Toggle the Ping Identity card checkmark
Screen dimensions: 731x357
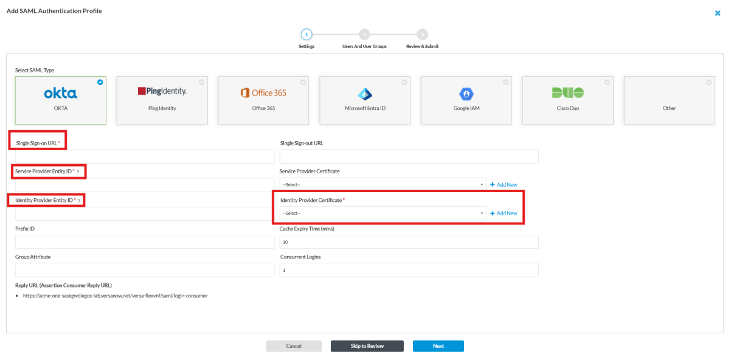(x=201, y=81)
